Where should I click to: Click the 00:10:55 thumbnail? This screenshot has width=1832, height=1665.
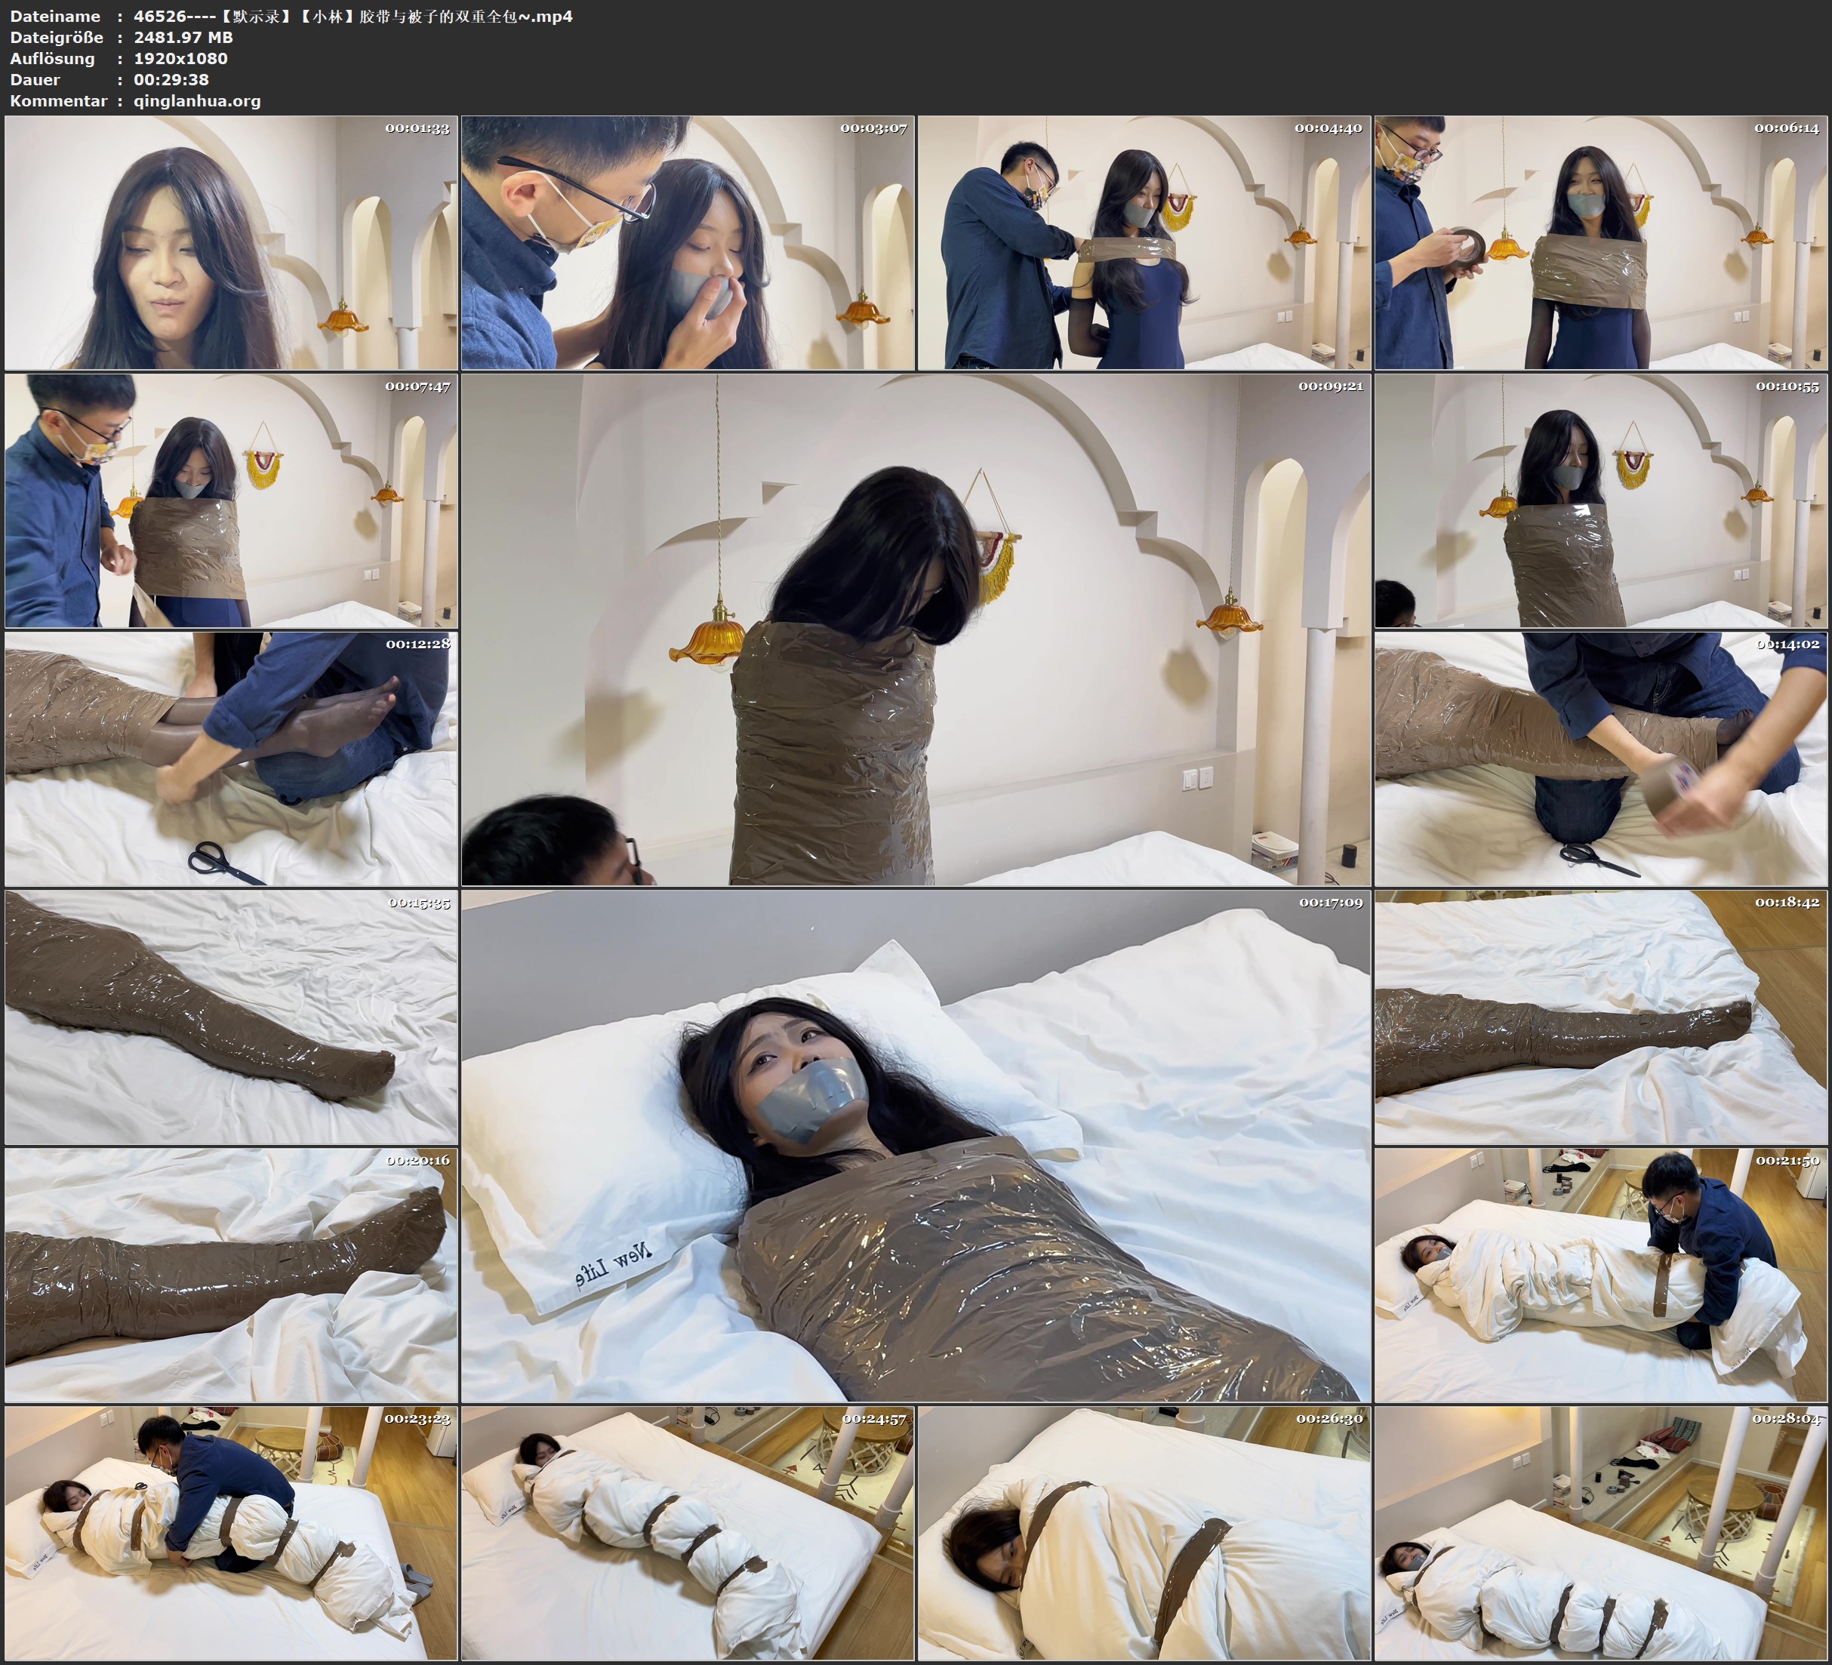pos(1601,500)
